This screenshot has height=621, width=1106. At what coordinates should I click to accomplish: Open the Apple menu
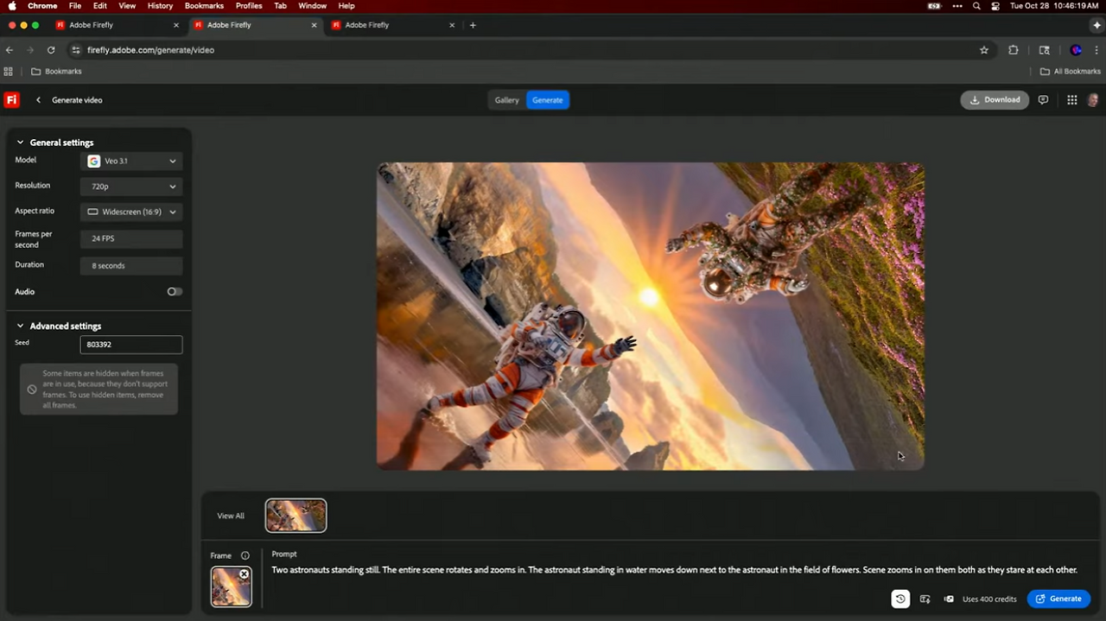[x=12, y=6]
